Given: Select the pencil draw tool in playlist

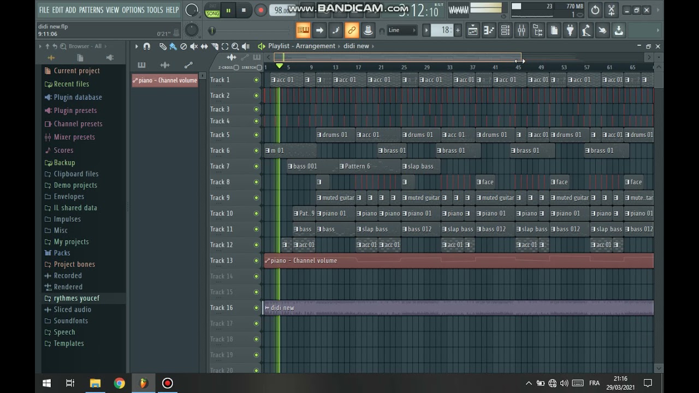Looking at the screenshot, I should coord(163,46).
